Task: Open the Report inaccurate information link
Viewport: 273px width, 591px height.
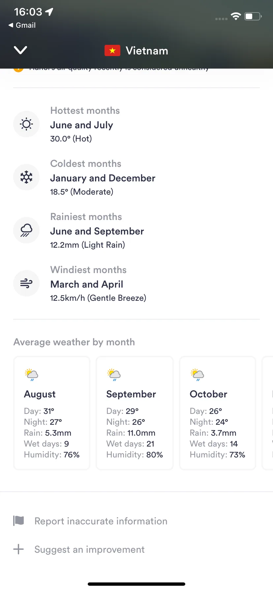Action: [101, 521]
